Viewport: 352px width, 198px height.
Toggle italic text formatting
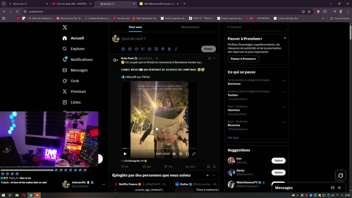pos(176,49)
